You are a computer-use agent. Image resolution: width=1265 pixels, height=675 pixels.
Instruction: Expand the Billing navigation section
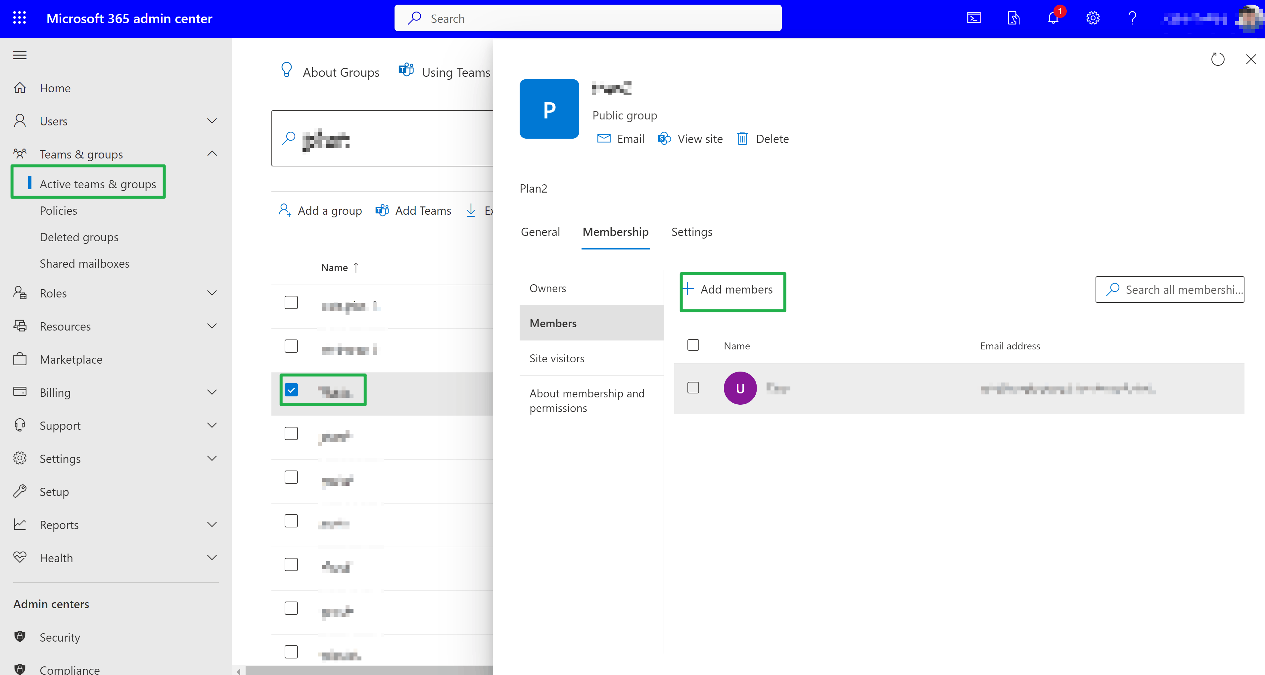(211, 392)
